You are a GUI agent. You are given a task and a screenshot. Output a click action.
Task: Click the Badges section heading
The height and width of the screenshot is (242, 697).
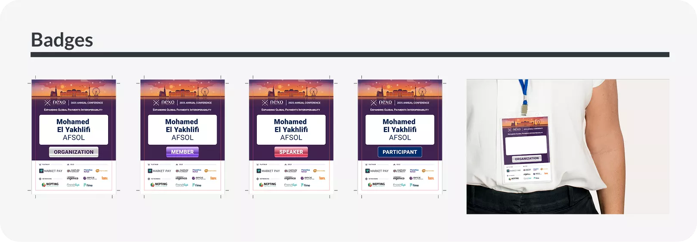point(62,40)
